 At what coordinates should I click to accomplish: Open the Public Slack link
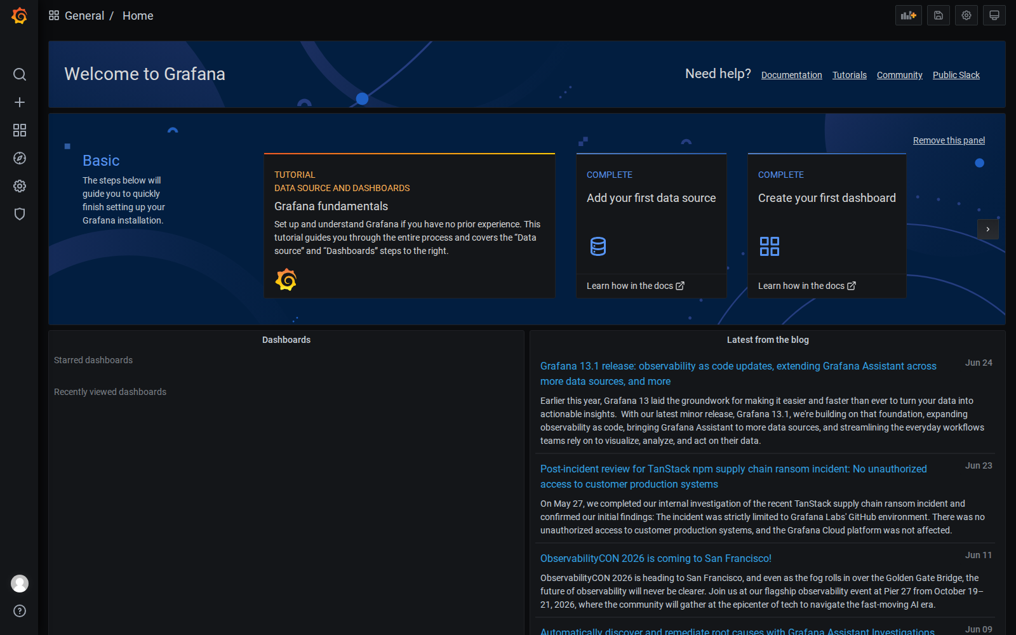click(956, 75)
